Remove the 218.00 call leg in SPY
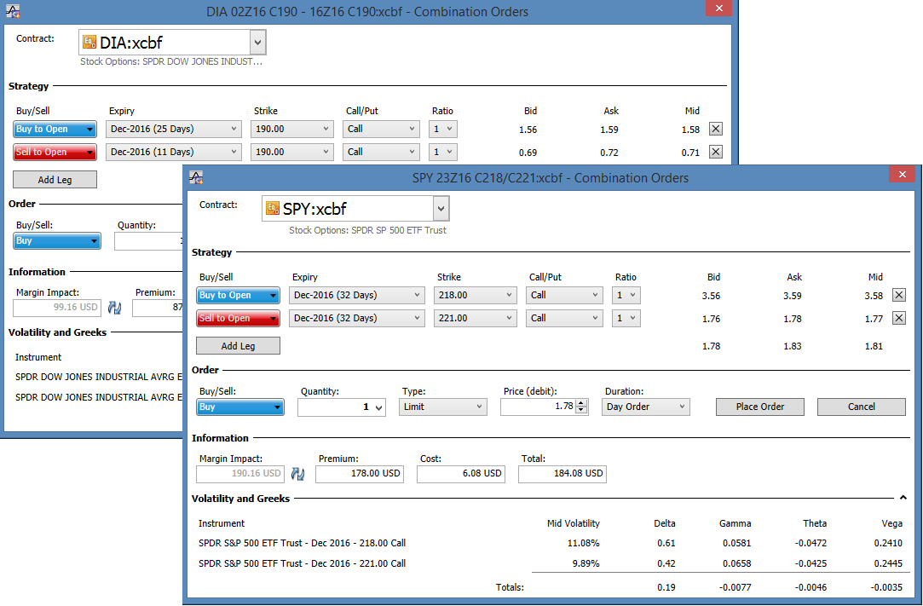Screen dimensions: 923x606 click(898, 295)
